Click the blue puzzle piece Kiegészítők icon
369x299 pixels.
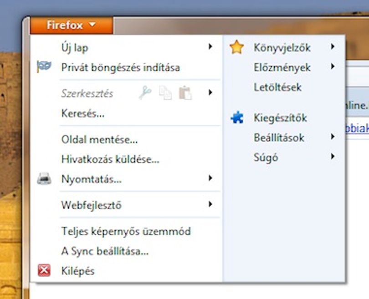click(x=237, y=117)
